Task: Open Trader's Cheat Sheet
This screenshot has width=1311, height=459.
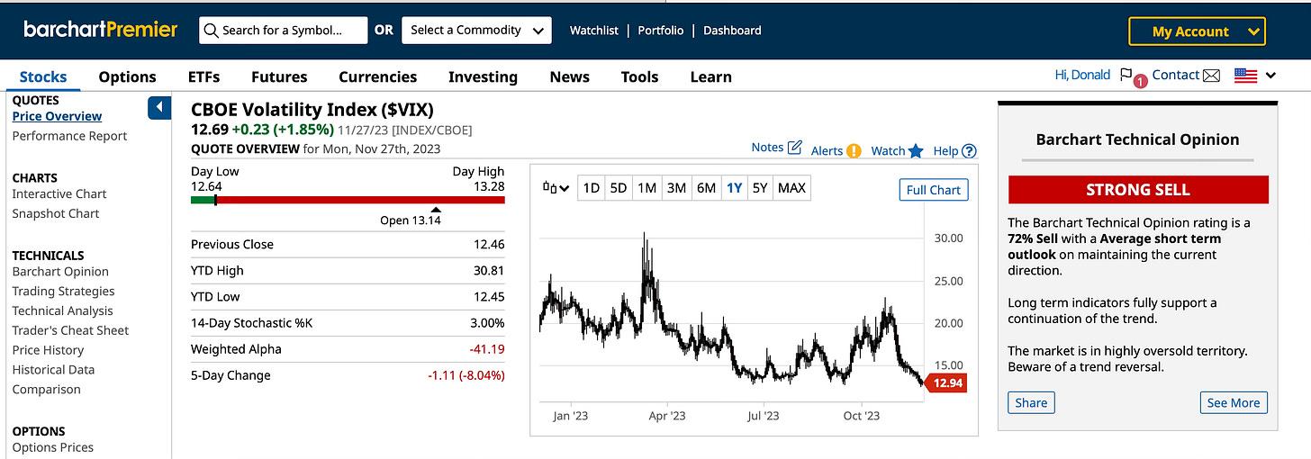Action: (x=70, y=330)
